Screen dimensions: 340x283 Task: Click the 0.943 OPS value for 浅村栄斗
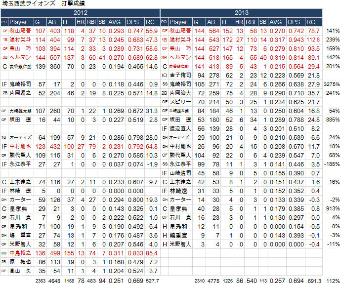[x=296, y=40]
